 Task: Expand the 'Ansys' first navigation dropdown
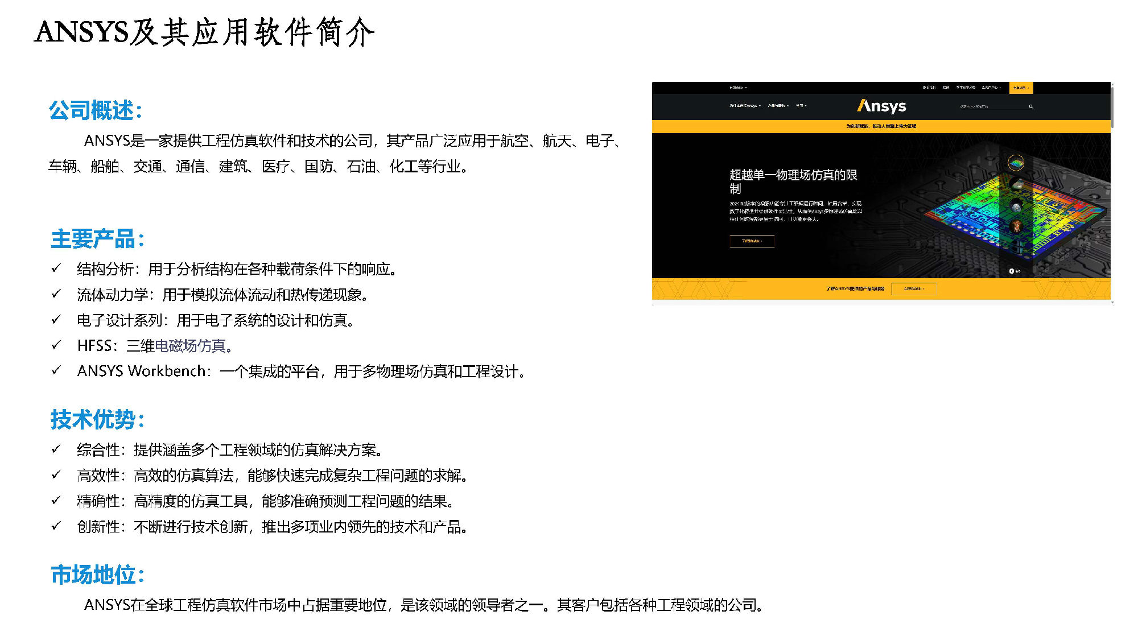click(x=745, y=106)
